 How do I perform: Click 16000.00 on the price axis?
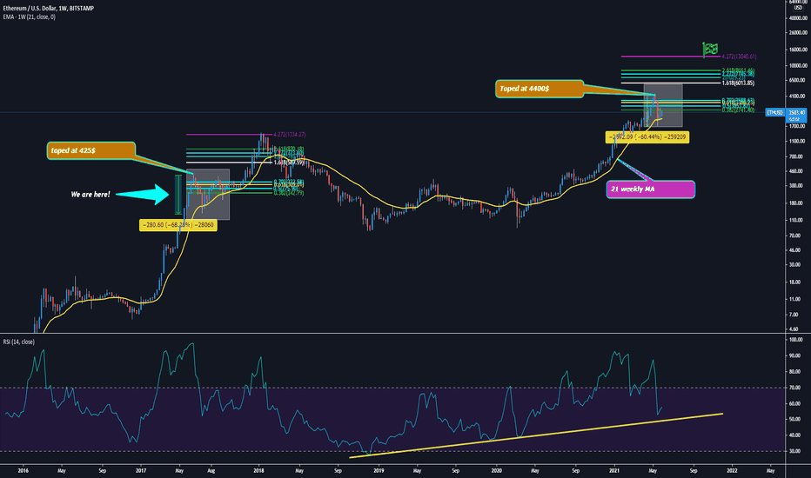(798, 50)
